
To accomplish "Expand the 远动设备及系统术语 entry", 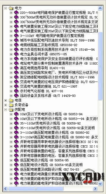I will 11,96.
